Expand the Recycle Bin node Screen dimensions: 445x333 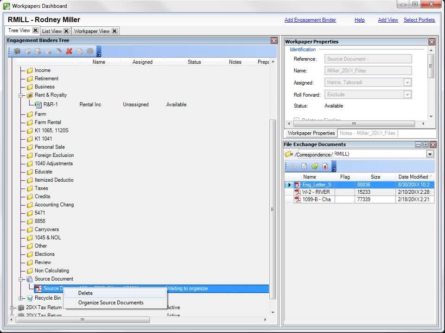[21, 298]
